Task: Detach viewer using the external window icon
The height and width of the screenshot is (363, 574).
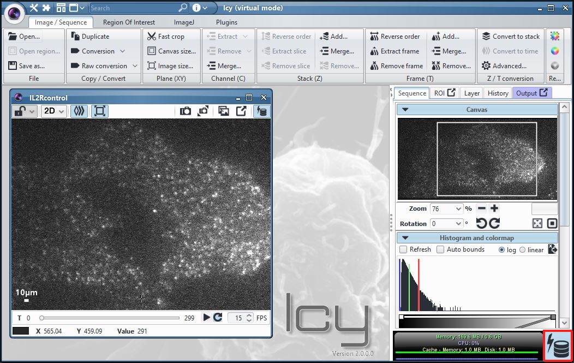Action: click(x=241, y=111)
